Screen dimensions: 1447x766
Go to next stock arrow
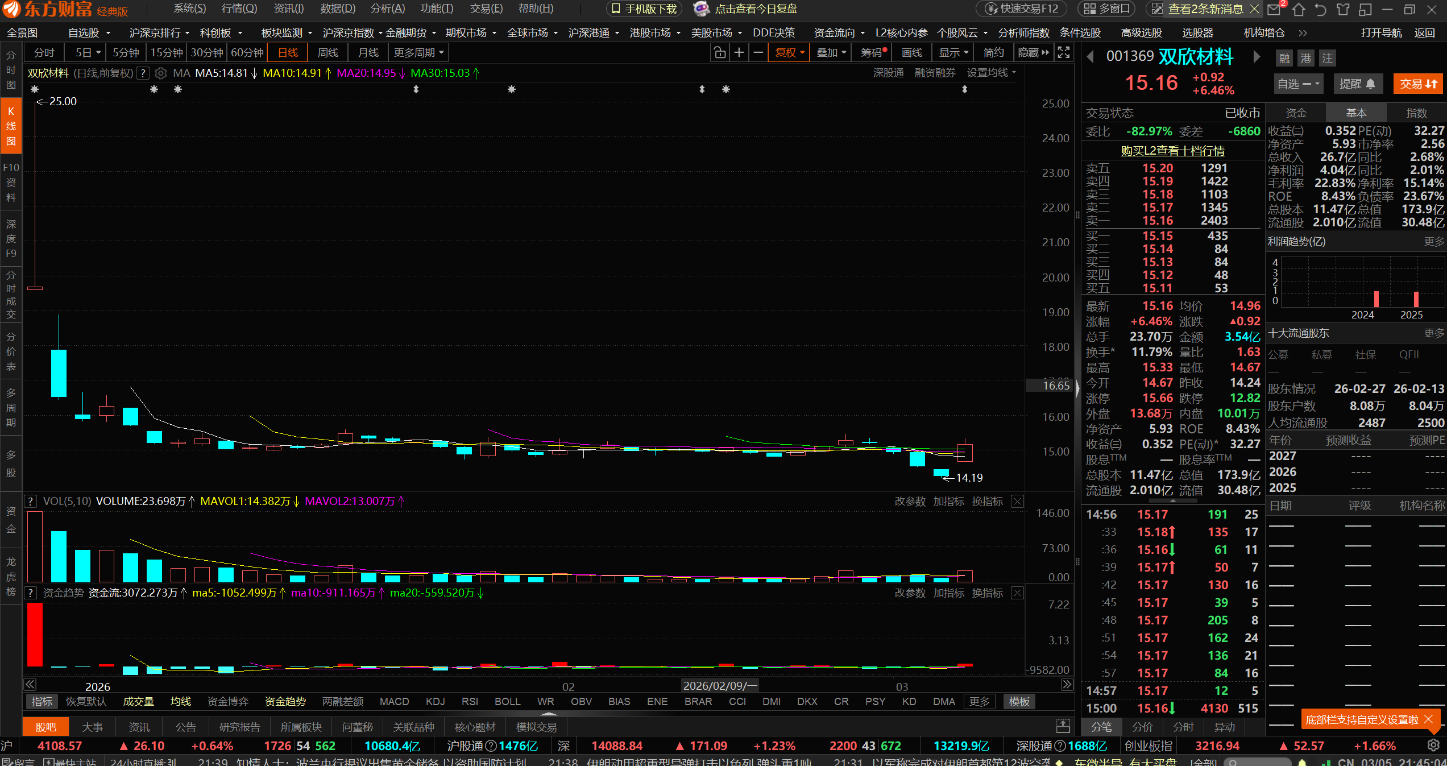click(1257, 57)
